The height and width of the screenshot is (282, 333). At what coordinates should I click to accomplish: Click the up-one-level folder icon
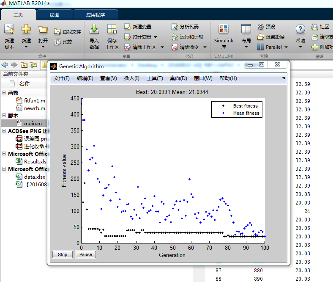(24, 65)
